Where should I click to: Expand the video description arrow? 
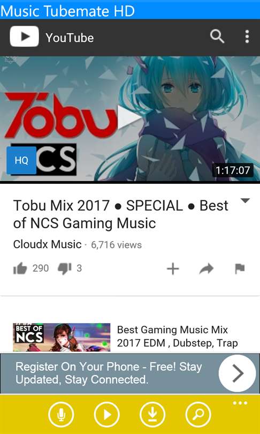(245, 201)
